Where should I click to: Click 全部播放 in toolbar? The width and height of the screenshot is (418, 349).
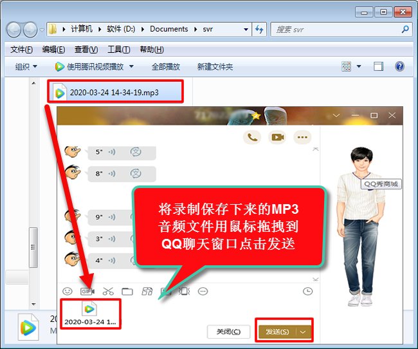pyautogui.click(x=166, y=66)
